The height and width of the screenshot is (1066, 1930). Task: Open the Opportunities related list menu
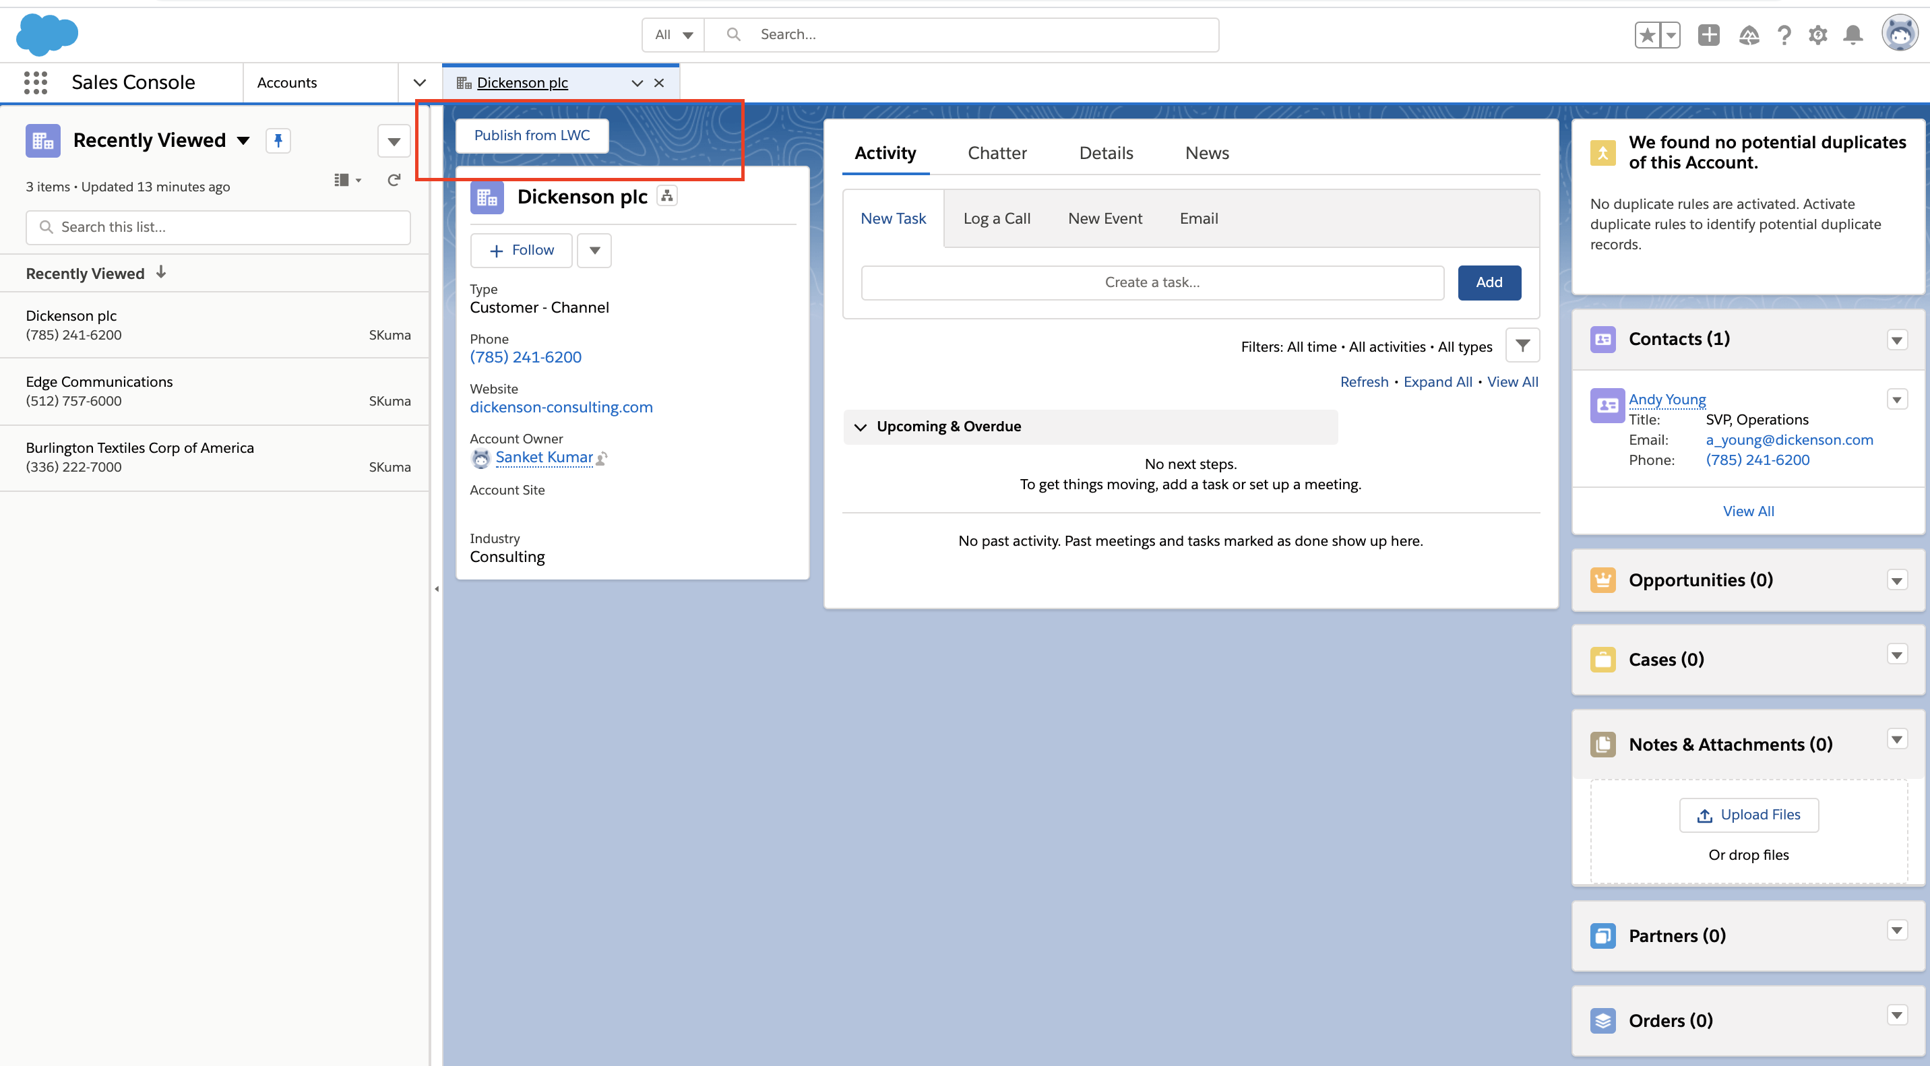tap(1896, 581)
